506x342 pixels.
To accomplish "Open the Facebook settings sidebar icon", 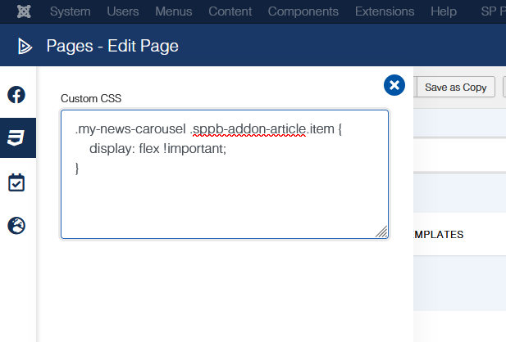I will tap(16, 95).
